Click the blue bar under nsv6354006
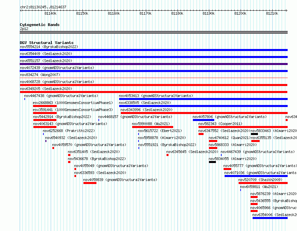The height and width of the screenshot is (231, 297). pos(270,218)
